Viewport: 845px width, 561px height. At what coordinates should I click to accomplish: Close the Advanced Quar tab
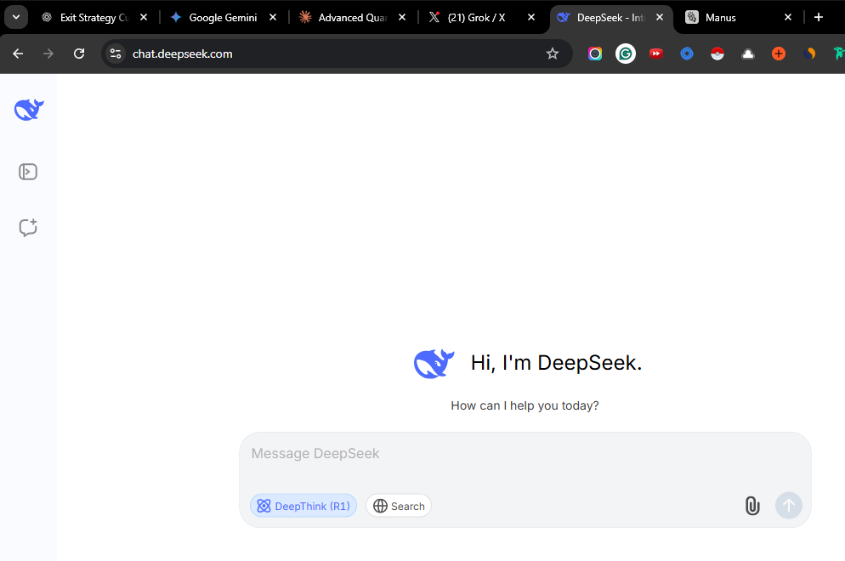click(x=402, y=17)
